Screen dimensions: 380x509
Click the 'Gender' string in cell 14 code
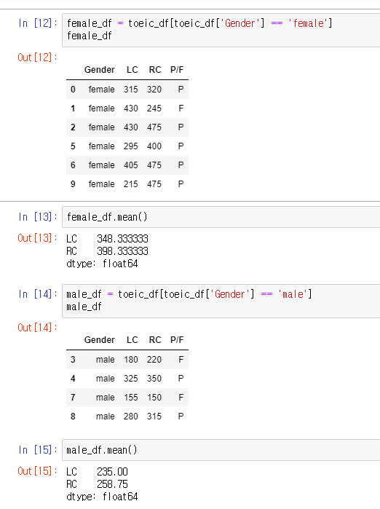click(x=230, y=294)
